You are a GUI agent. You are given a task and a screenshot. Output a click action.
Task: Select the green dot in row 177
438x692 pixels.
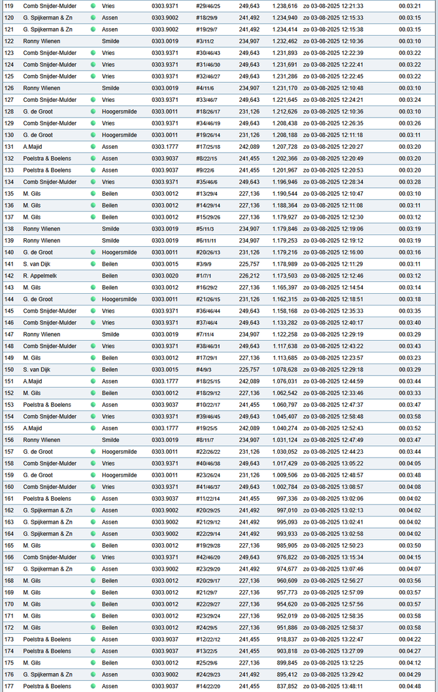(93, 686)
